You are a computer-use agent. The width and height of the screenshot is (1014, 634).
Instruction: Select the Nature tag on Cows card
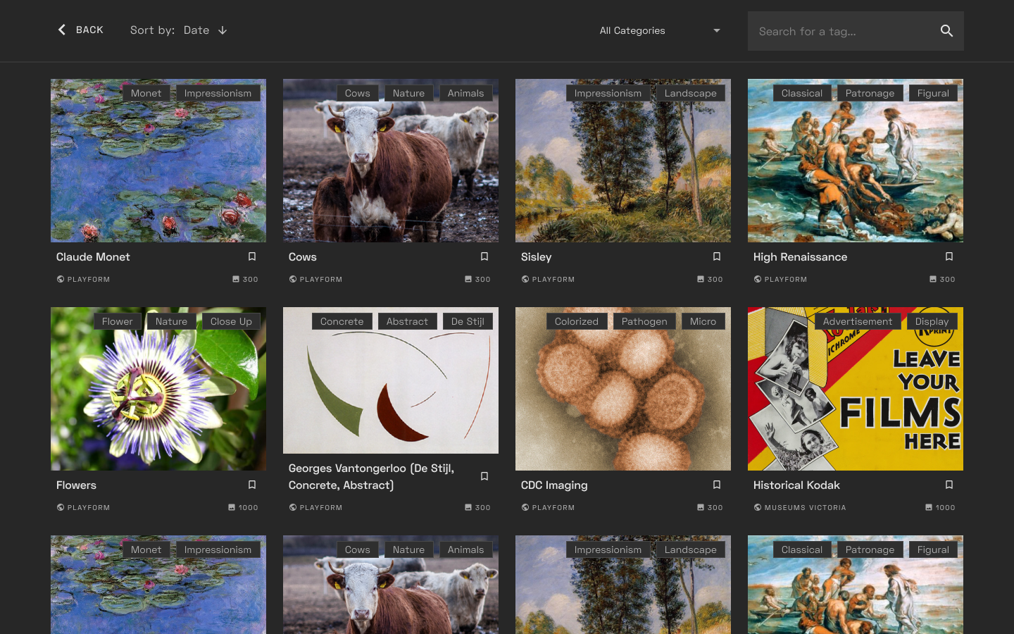(x=408, y=93)
